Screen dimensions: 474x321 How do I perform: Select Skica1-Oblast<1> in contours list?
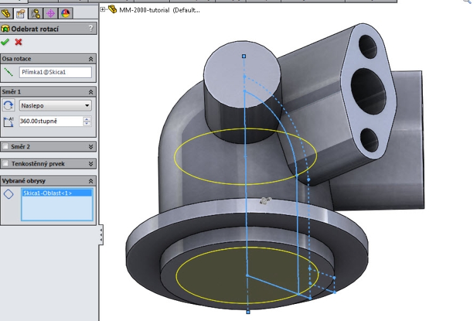[x=47, y=193]
